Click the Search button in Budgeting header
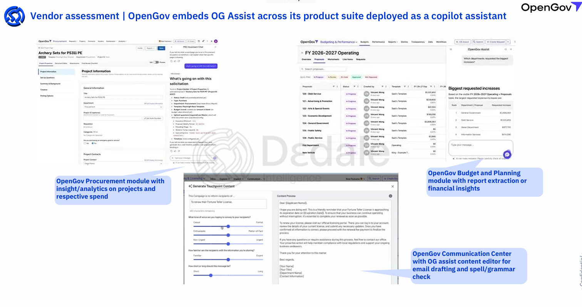The height and width of the screenshot is (307, 582). click(478, 42)
